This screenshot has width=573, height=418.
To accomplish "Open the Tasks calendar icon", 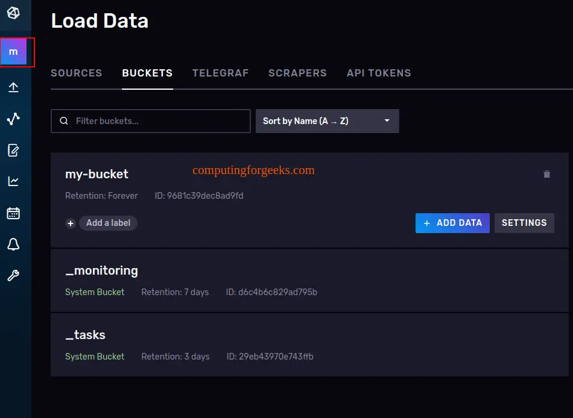I will [x=13, y=213].
